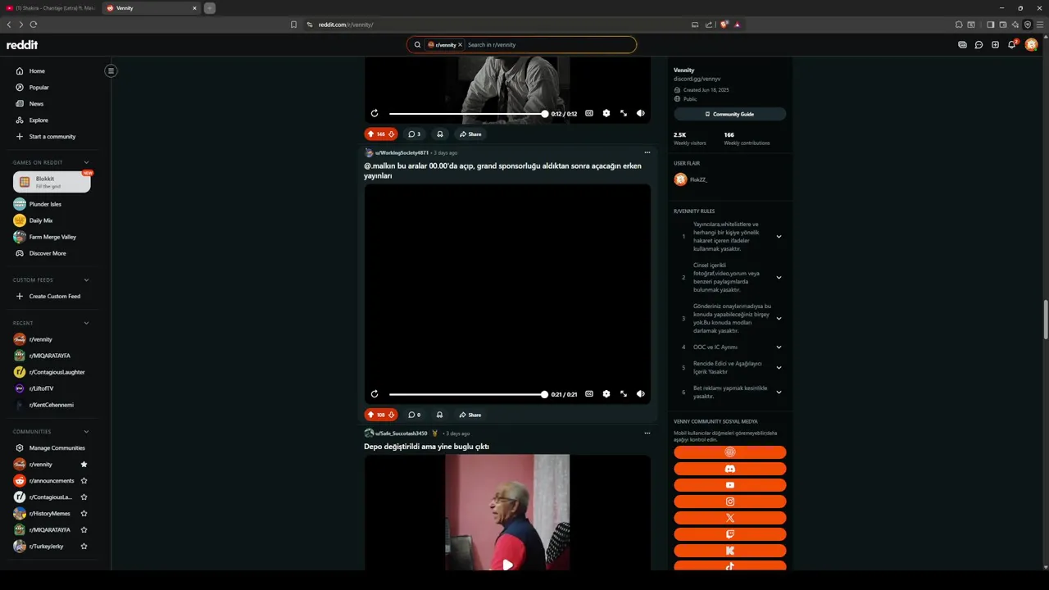Mute the 0:21 video volume

tap(641, 394)
